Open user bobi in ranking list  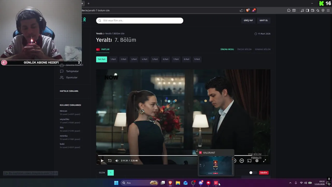pos(62,144)
